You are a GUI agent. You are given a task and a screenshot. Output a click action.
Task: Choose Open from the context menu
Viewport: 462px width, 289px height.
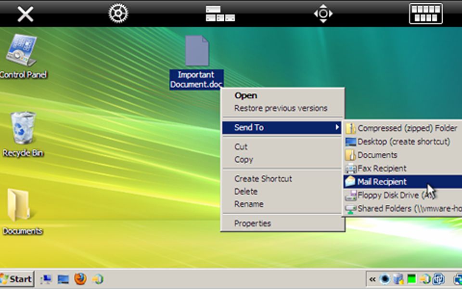282,95
